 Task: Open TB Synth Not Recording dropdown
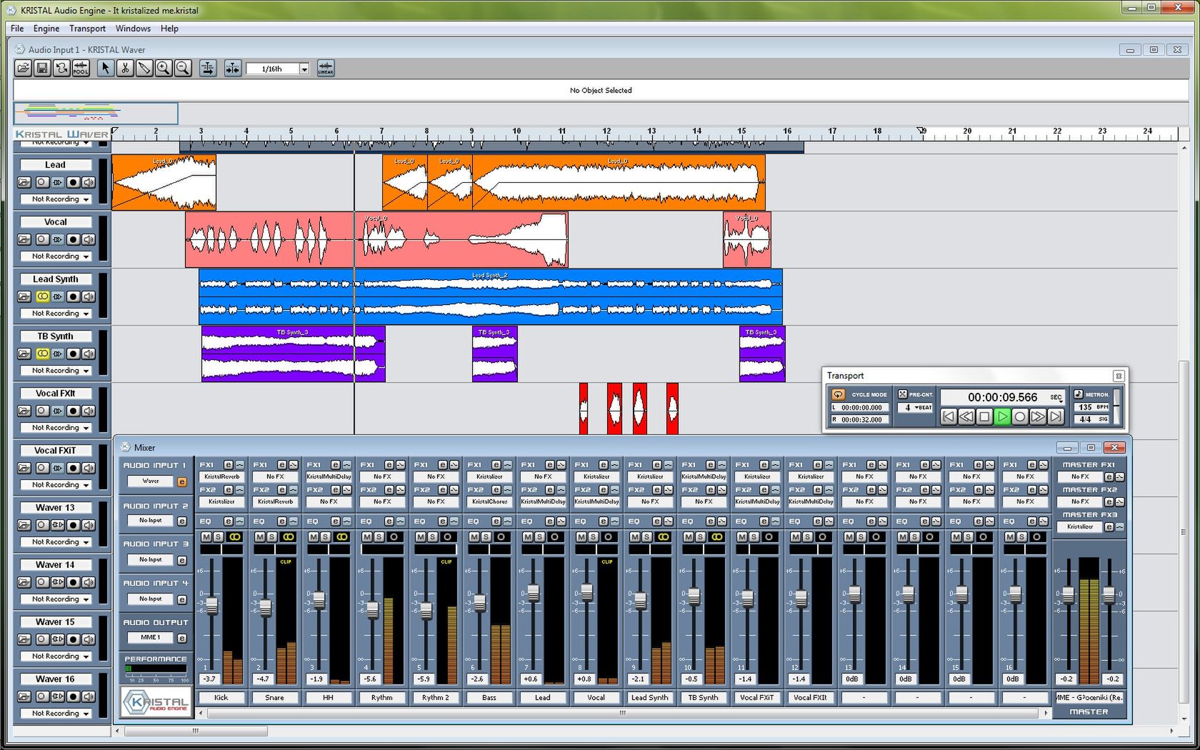pyautogui.click(x=56, y=371)
